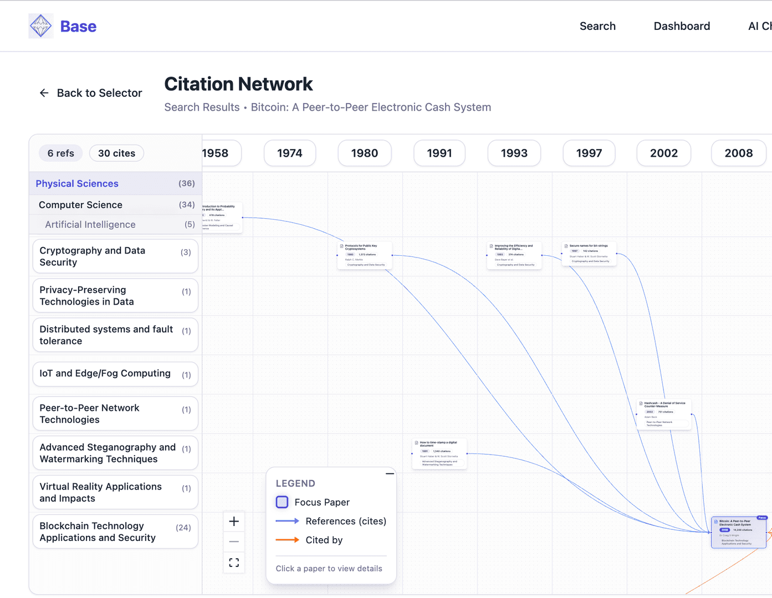
Task: Open the Search menu item
Action: pos(597,26)
